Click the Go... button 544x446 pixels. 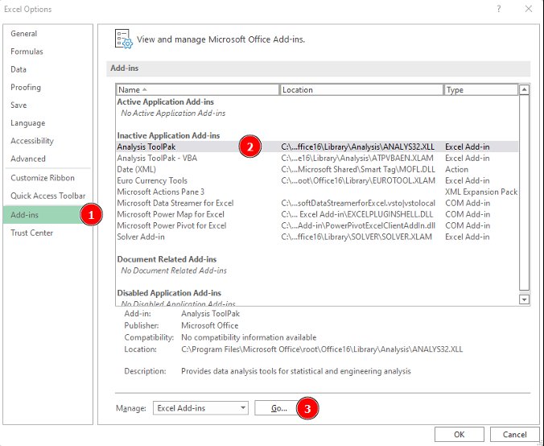coord(278,408)
